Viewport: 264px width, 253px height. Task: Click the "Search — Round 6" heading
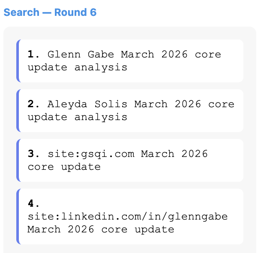(50, 12)
